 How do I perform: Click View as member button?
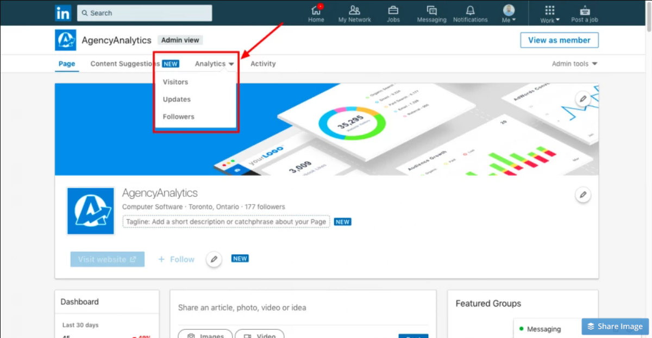(559, 40)
